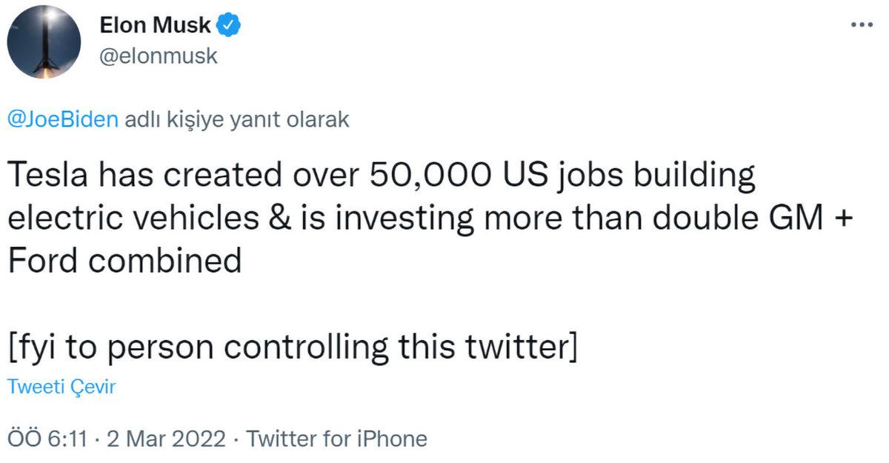View the rocket image in the avatar
The image size is (889, 463).
point(44,41)
